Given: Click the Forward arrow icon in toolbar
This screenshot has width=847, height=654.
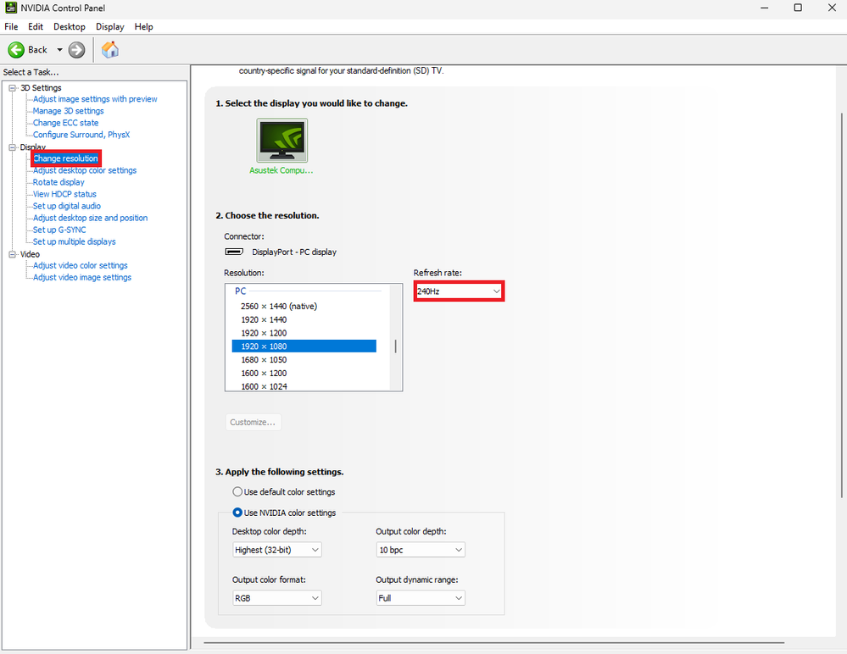Looking at the screenshot, I should [76, 50].
